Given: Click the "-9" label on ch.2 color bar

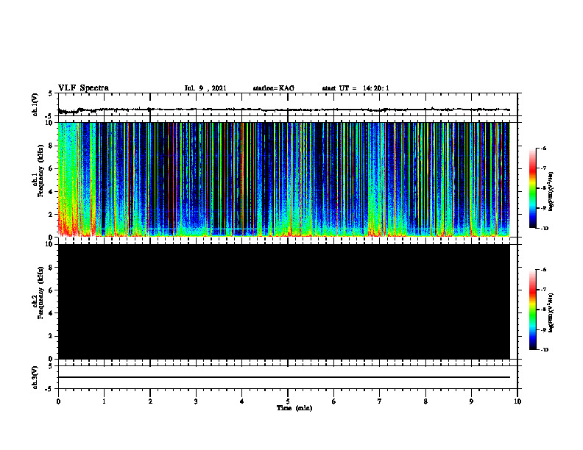Looking at the screenshot, I should [x=543, y=329].
